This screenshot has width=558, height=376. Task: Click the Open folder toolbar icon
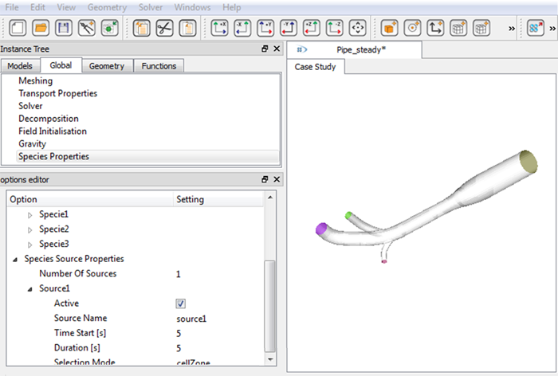pos(41,29)
